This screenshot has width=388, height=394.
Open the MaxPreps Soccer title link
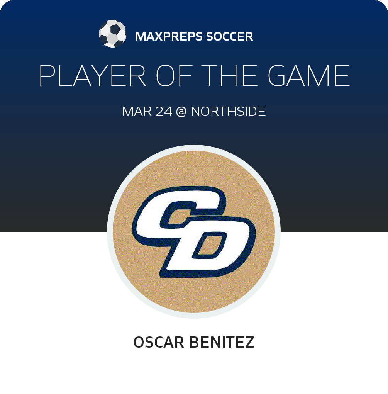194,36
